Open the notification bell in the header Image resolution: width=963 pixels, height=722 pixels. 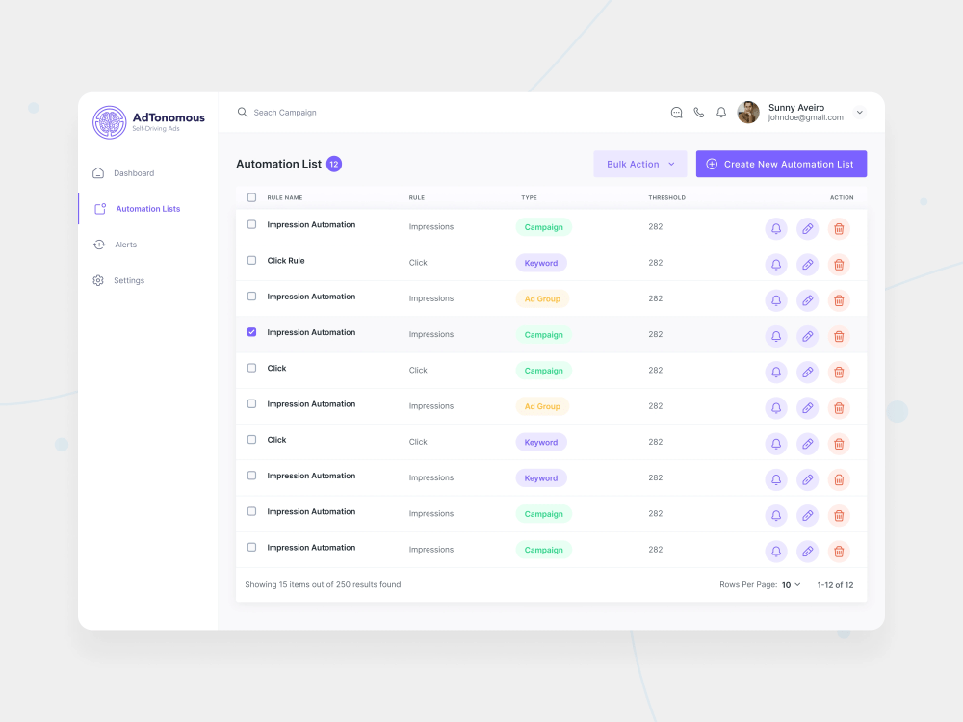point(720,112)
